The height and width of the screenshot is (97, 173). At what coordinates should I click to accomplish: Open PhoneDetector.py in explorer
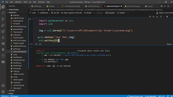click(20, 26)
